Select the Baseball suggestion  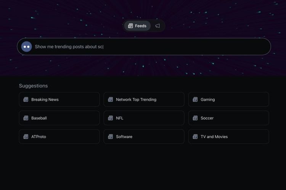59,118
